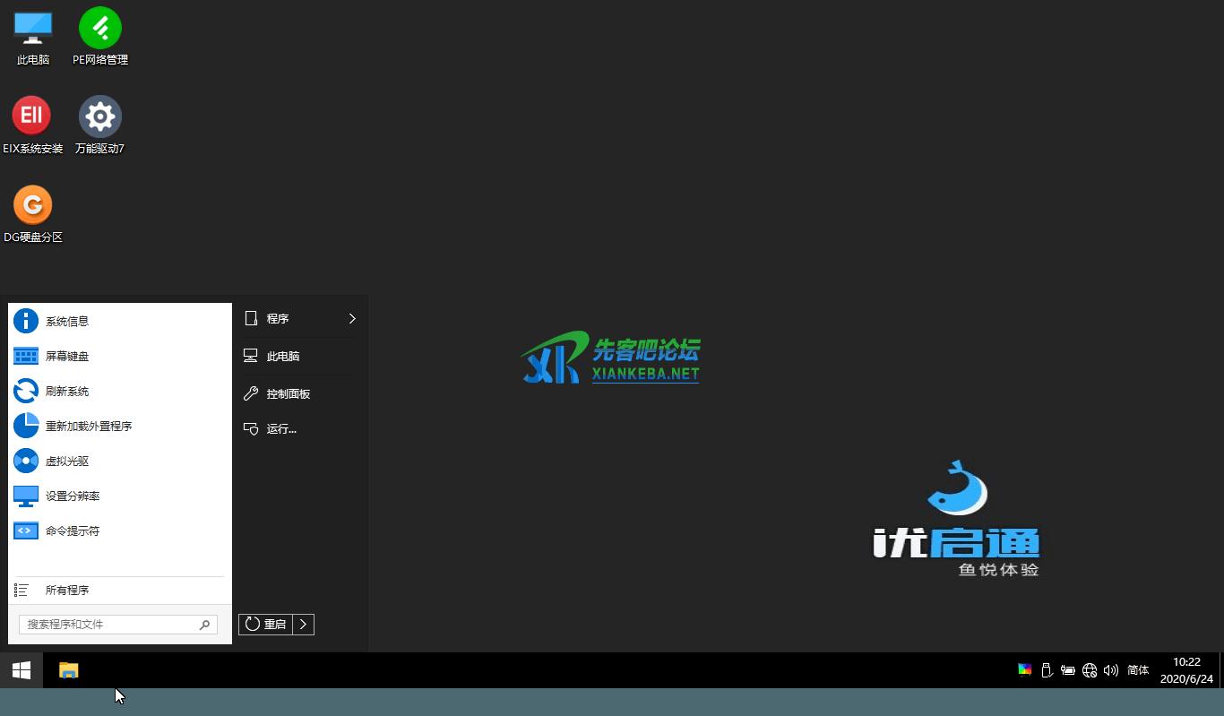Screen dimensions: 1224x716
Task: Click the USB safely-remove tray icon
Action: click(x=1047, y=669)
